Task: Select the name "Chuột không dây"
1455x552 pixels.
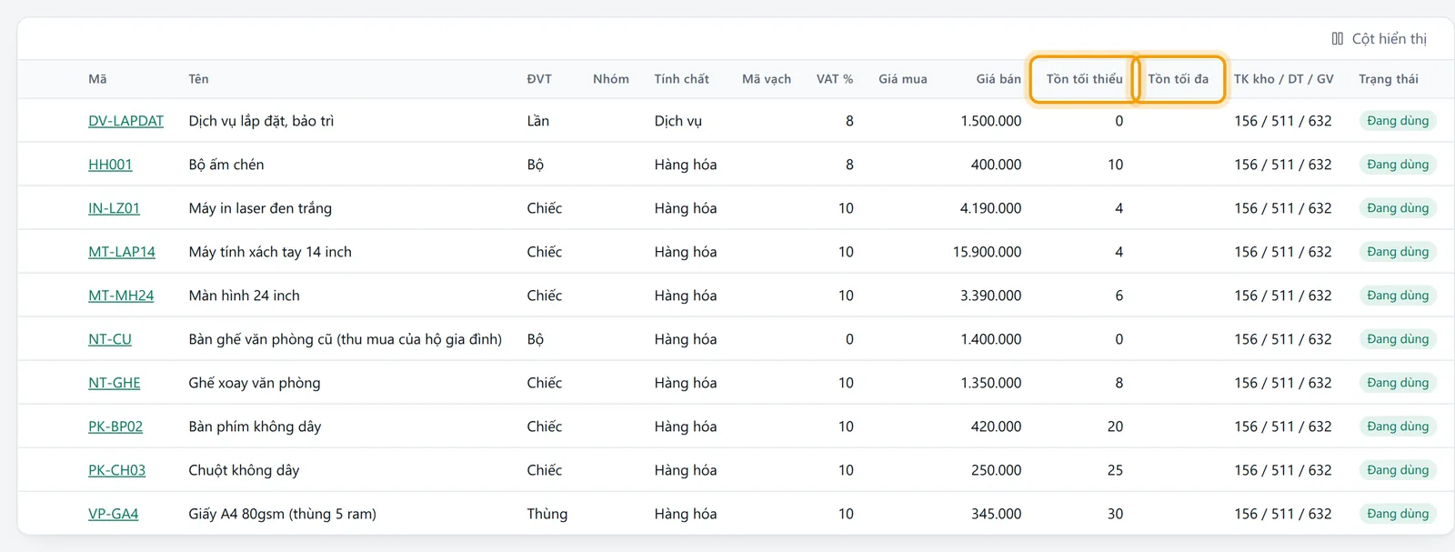Action: pos(244,470)
